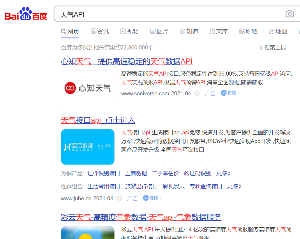The image size is (300, 239).
Task: Open 证件识别接口 product link
Action: click(x=104, y=174)
